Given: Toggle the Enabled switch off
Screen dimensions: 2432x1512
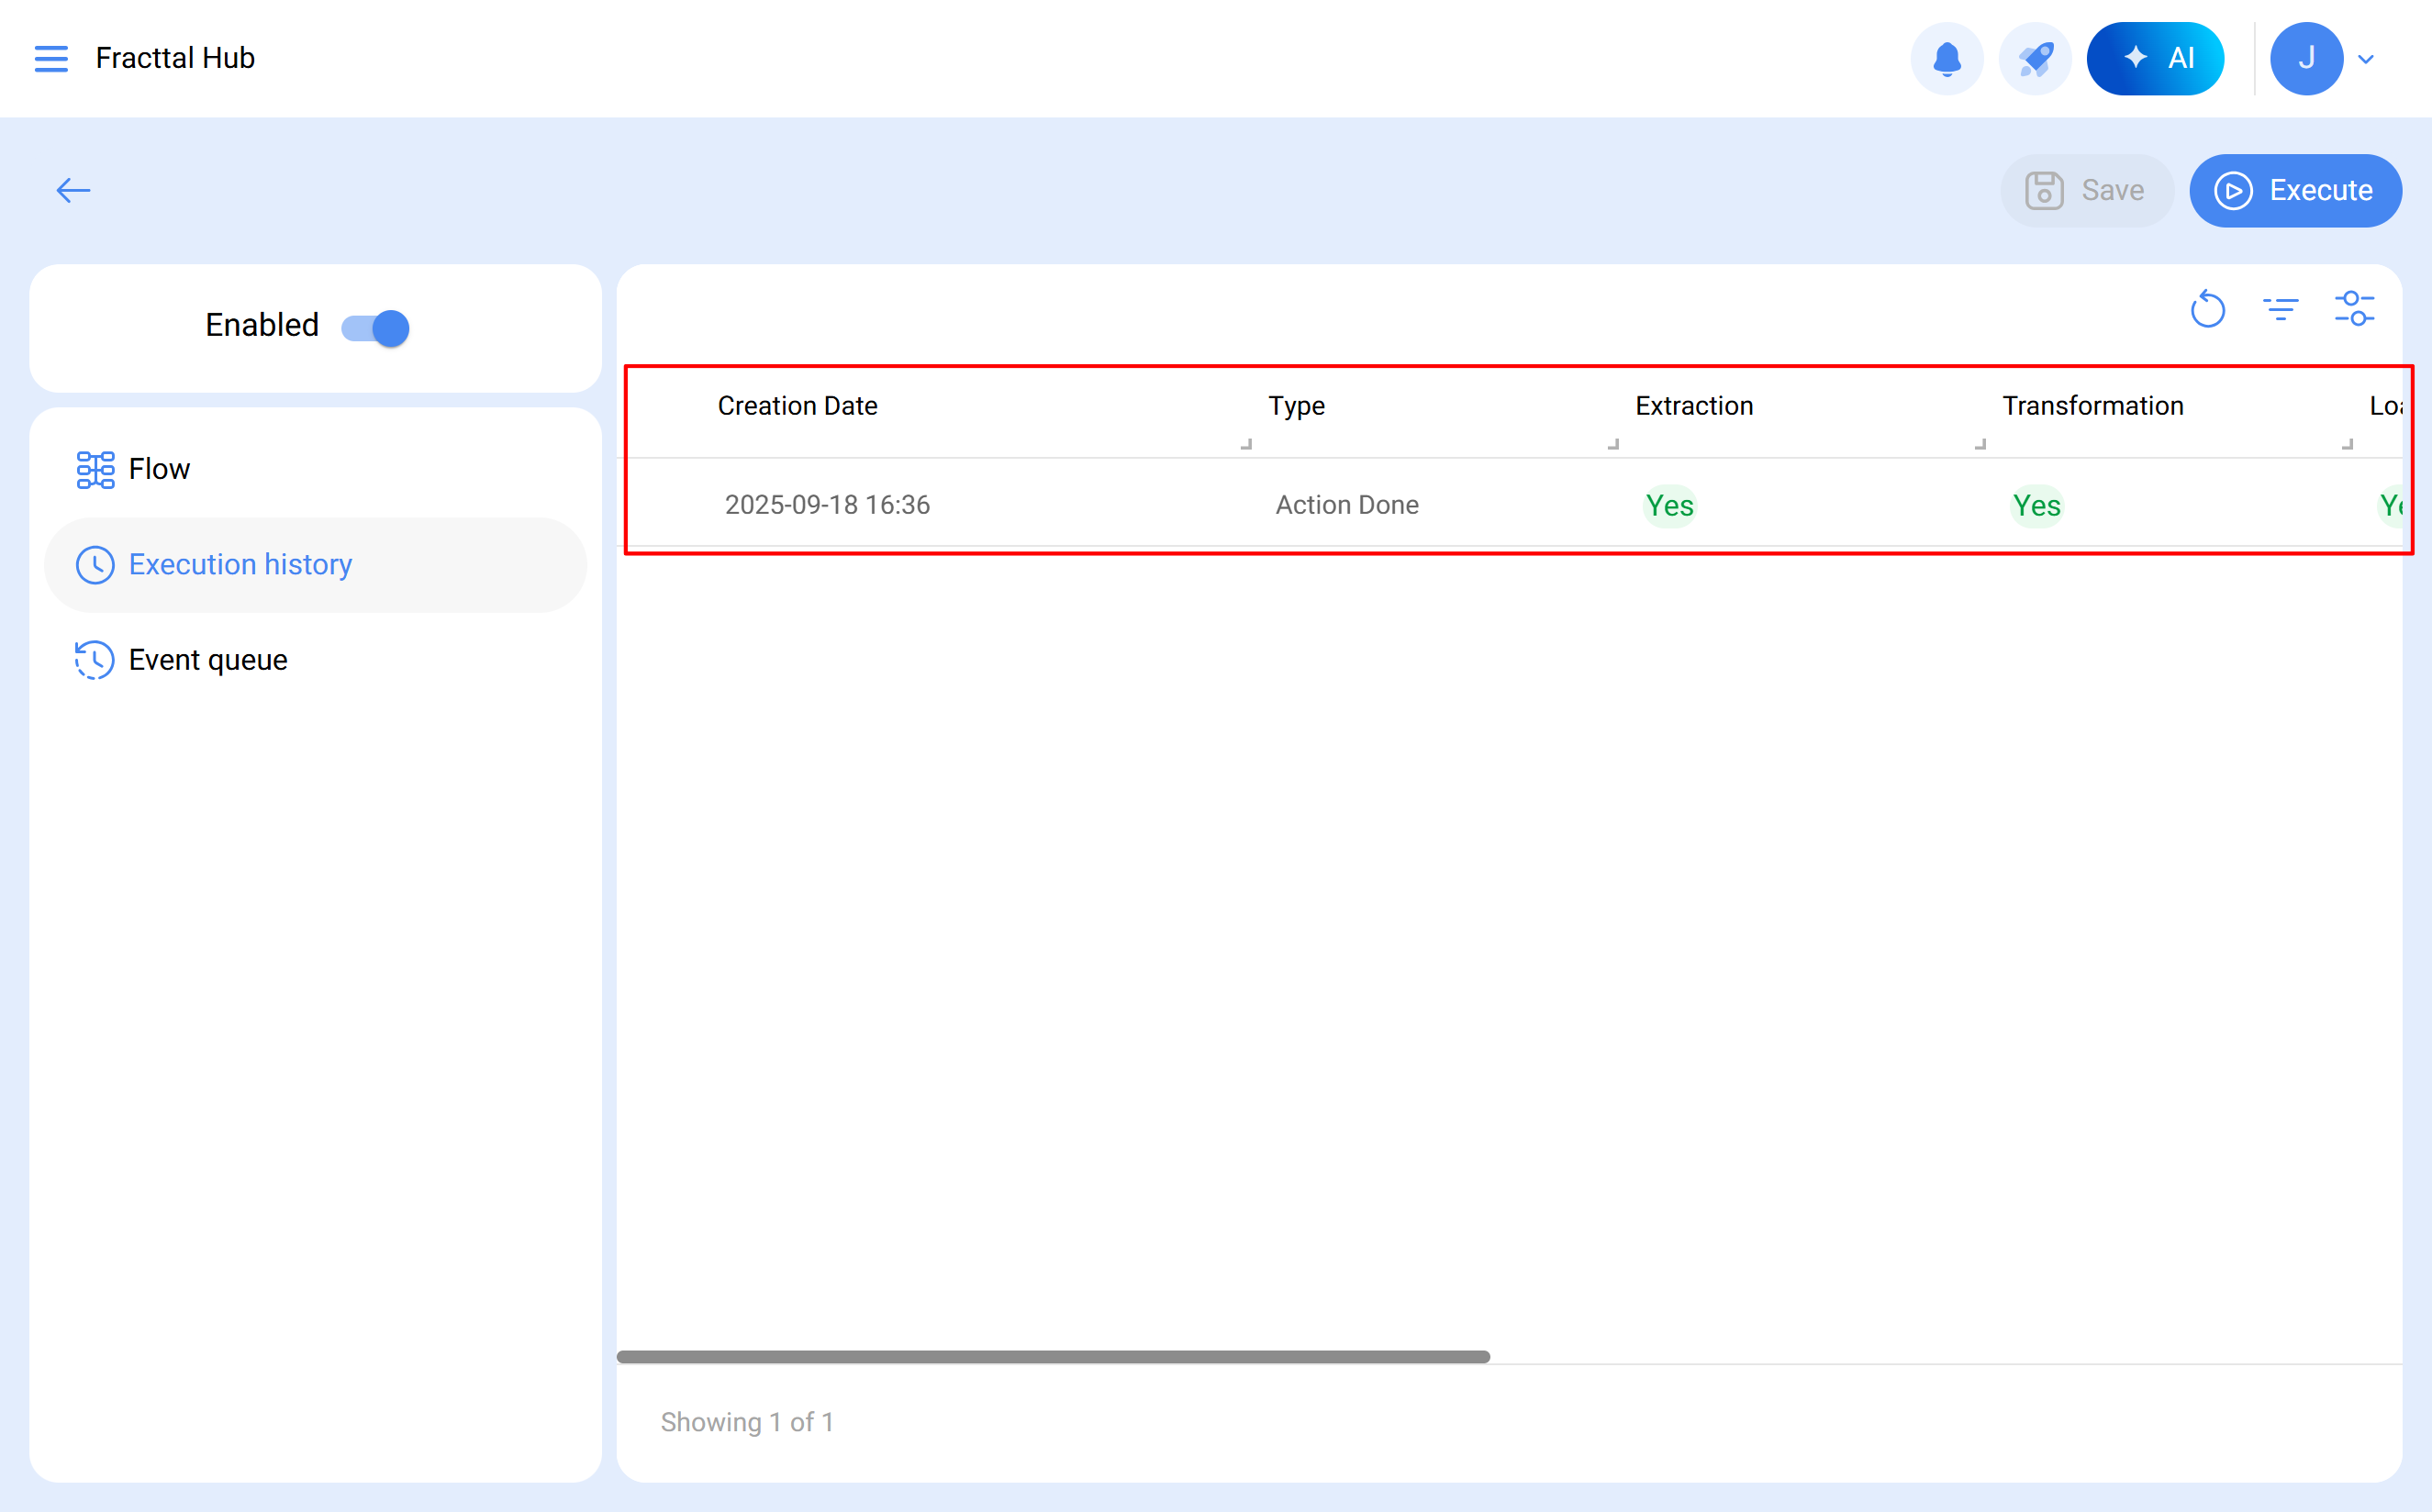Looking at the screenshot, I should (376, 327).
